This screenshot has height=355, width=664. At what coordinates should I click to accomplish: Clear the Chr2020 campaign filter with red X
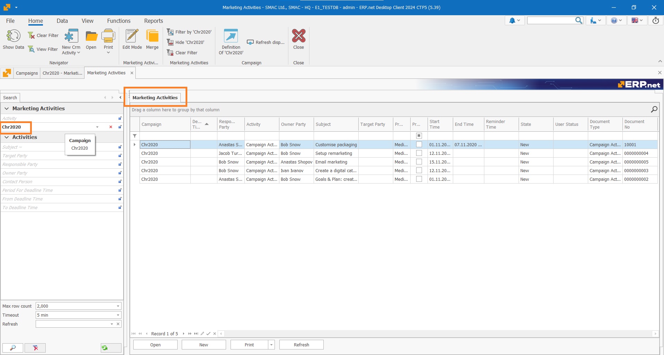click(111, 127)
